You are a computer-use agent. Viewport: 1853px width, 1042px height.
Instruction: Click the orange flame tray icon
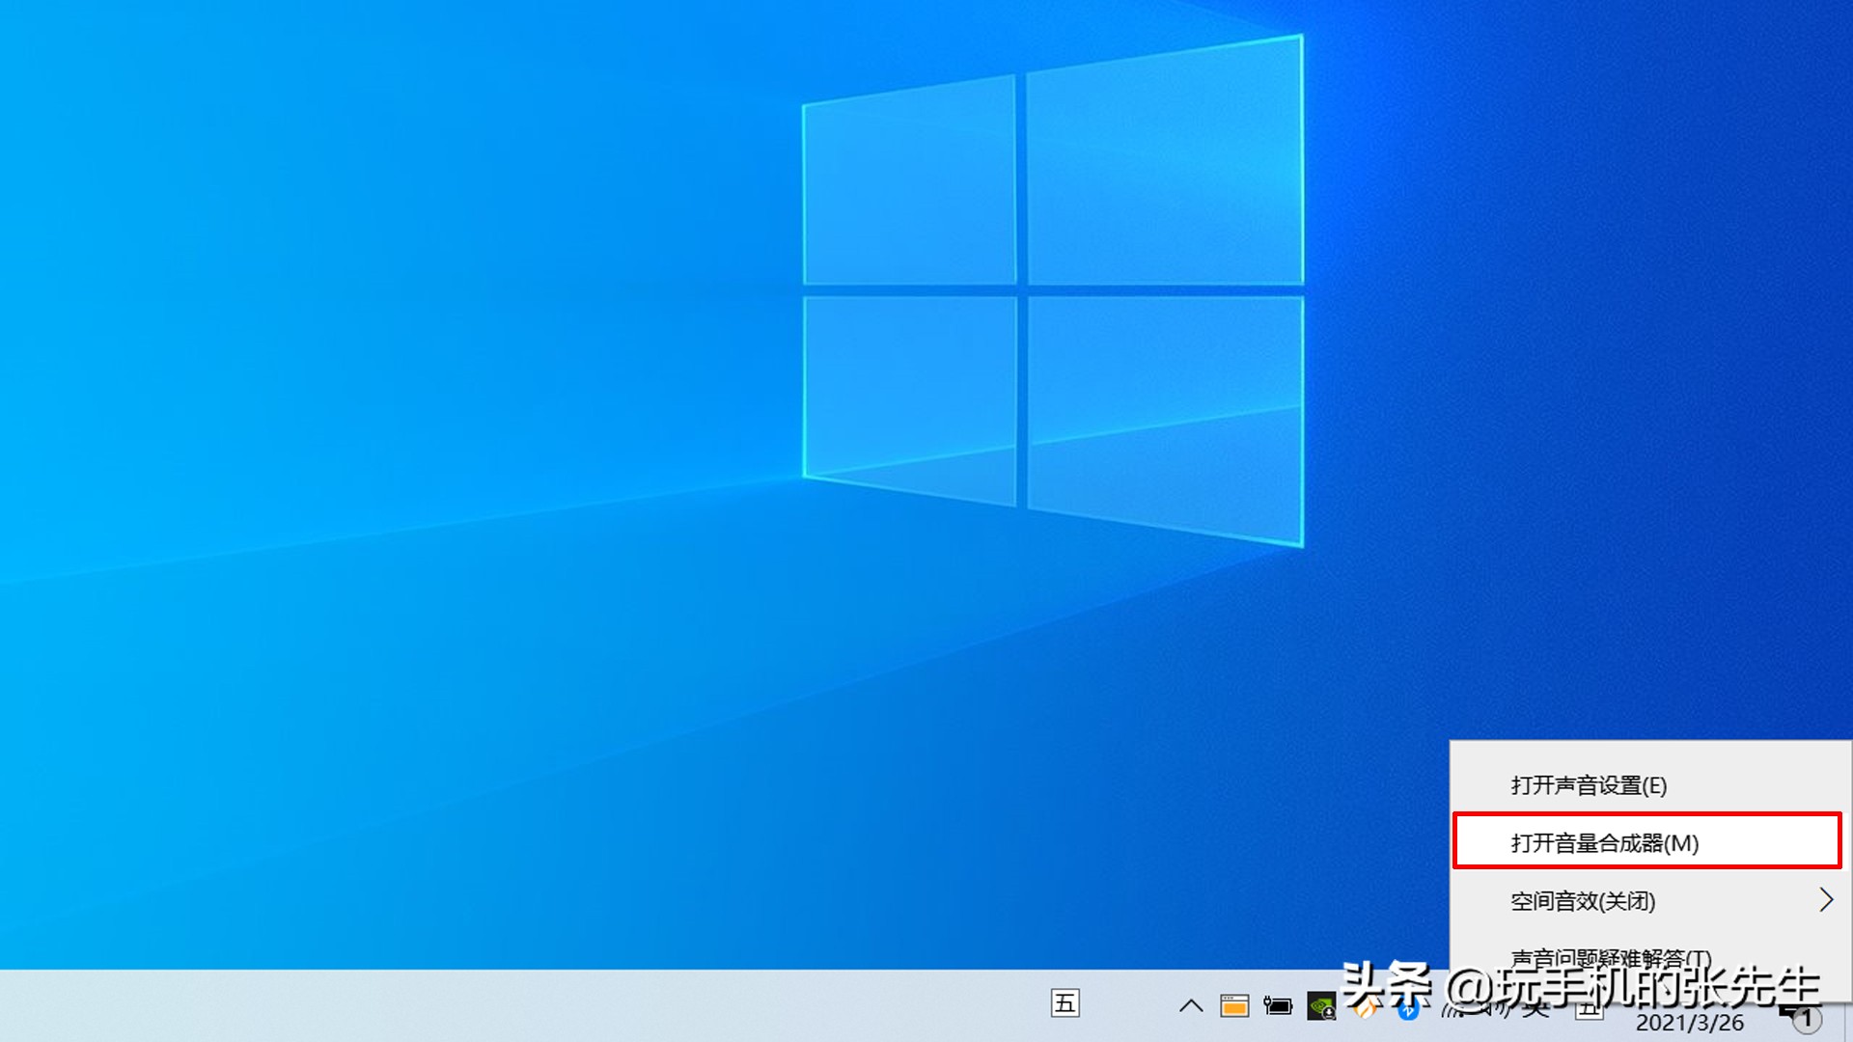[1365, 1009]
